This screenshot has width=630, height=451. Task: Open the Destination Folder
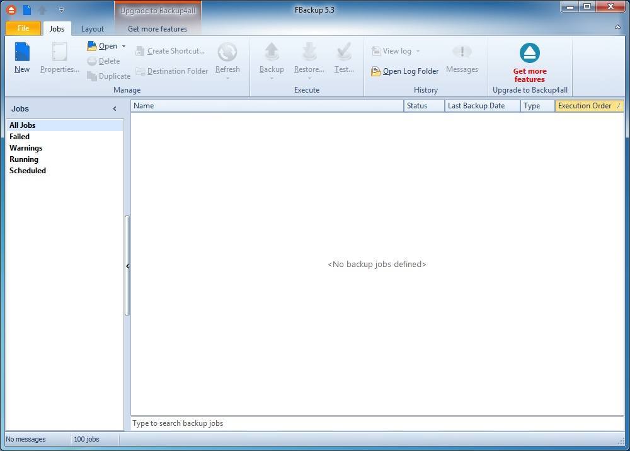pos(172,71)
